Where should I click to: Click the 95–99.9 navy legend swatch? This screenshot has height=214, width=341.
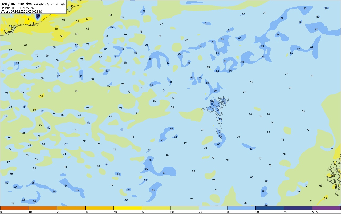pyautogui.click(x=298, y=208)
